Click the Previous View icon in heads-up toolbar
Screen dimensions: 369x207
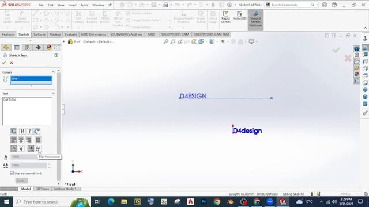click(180, 41)
